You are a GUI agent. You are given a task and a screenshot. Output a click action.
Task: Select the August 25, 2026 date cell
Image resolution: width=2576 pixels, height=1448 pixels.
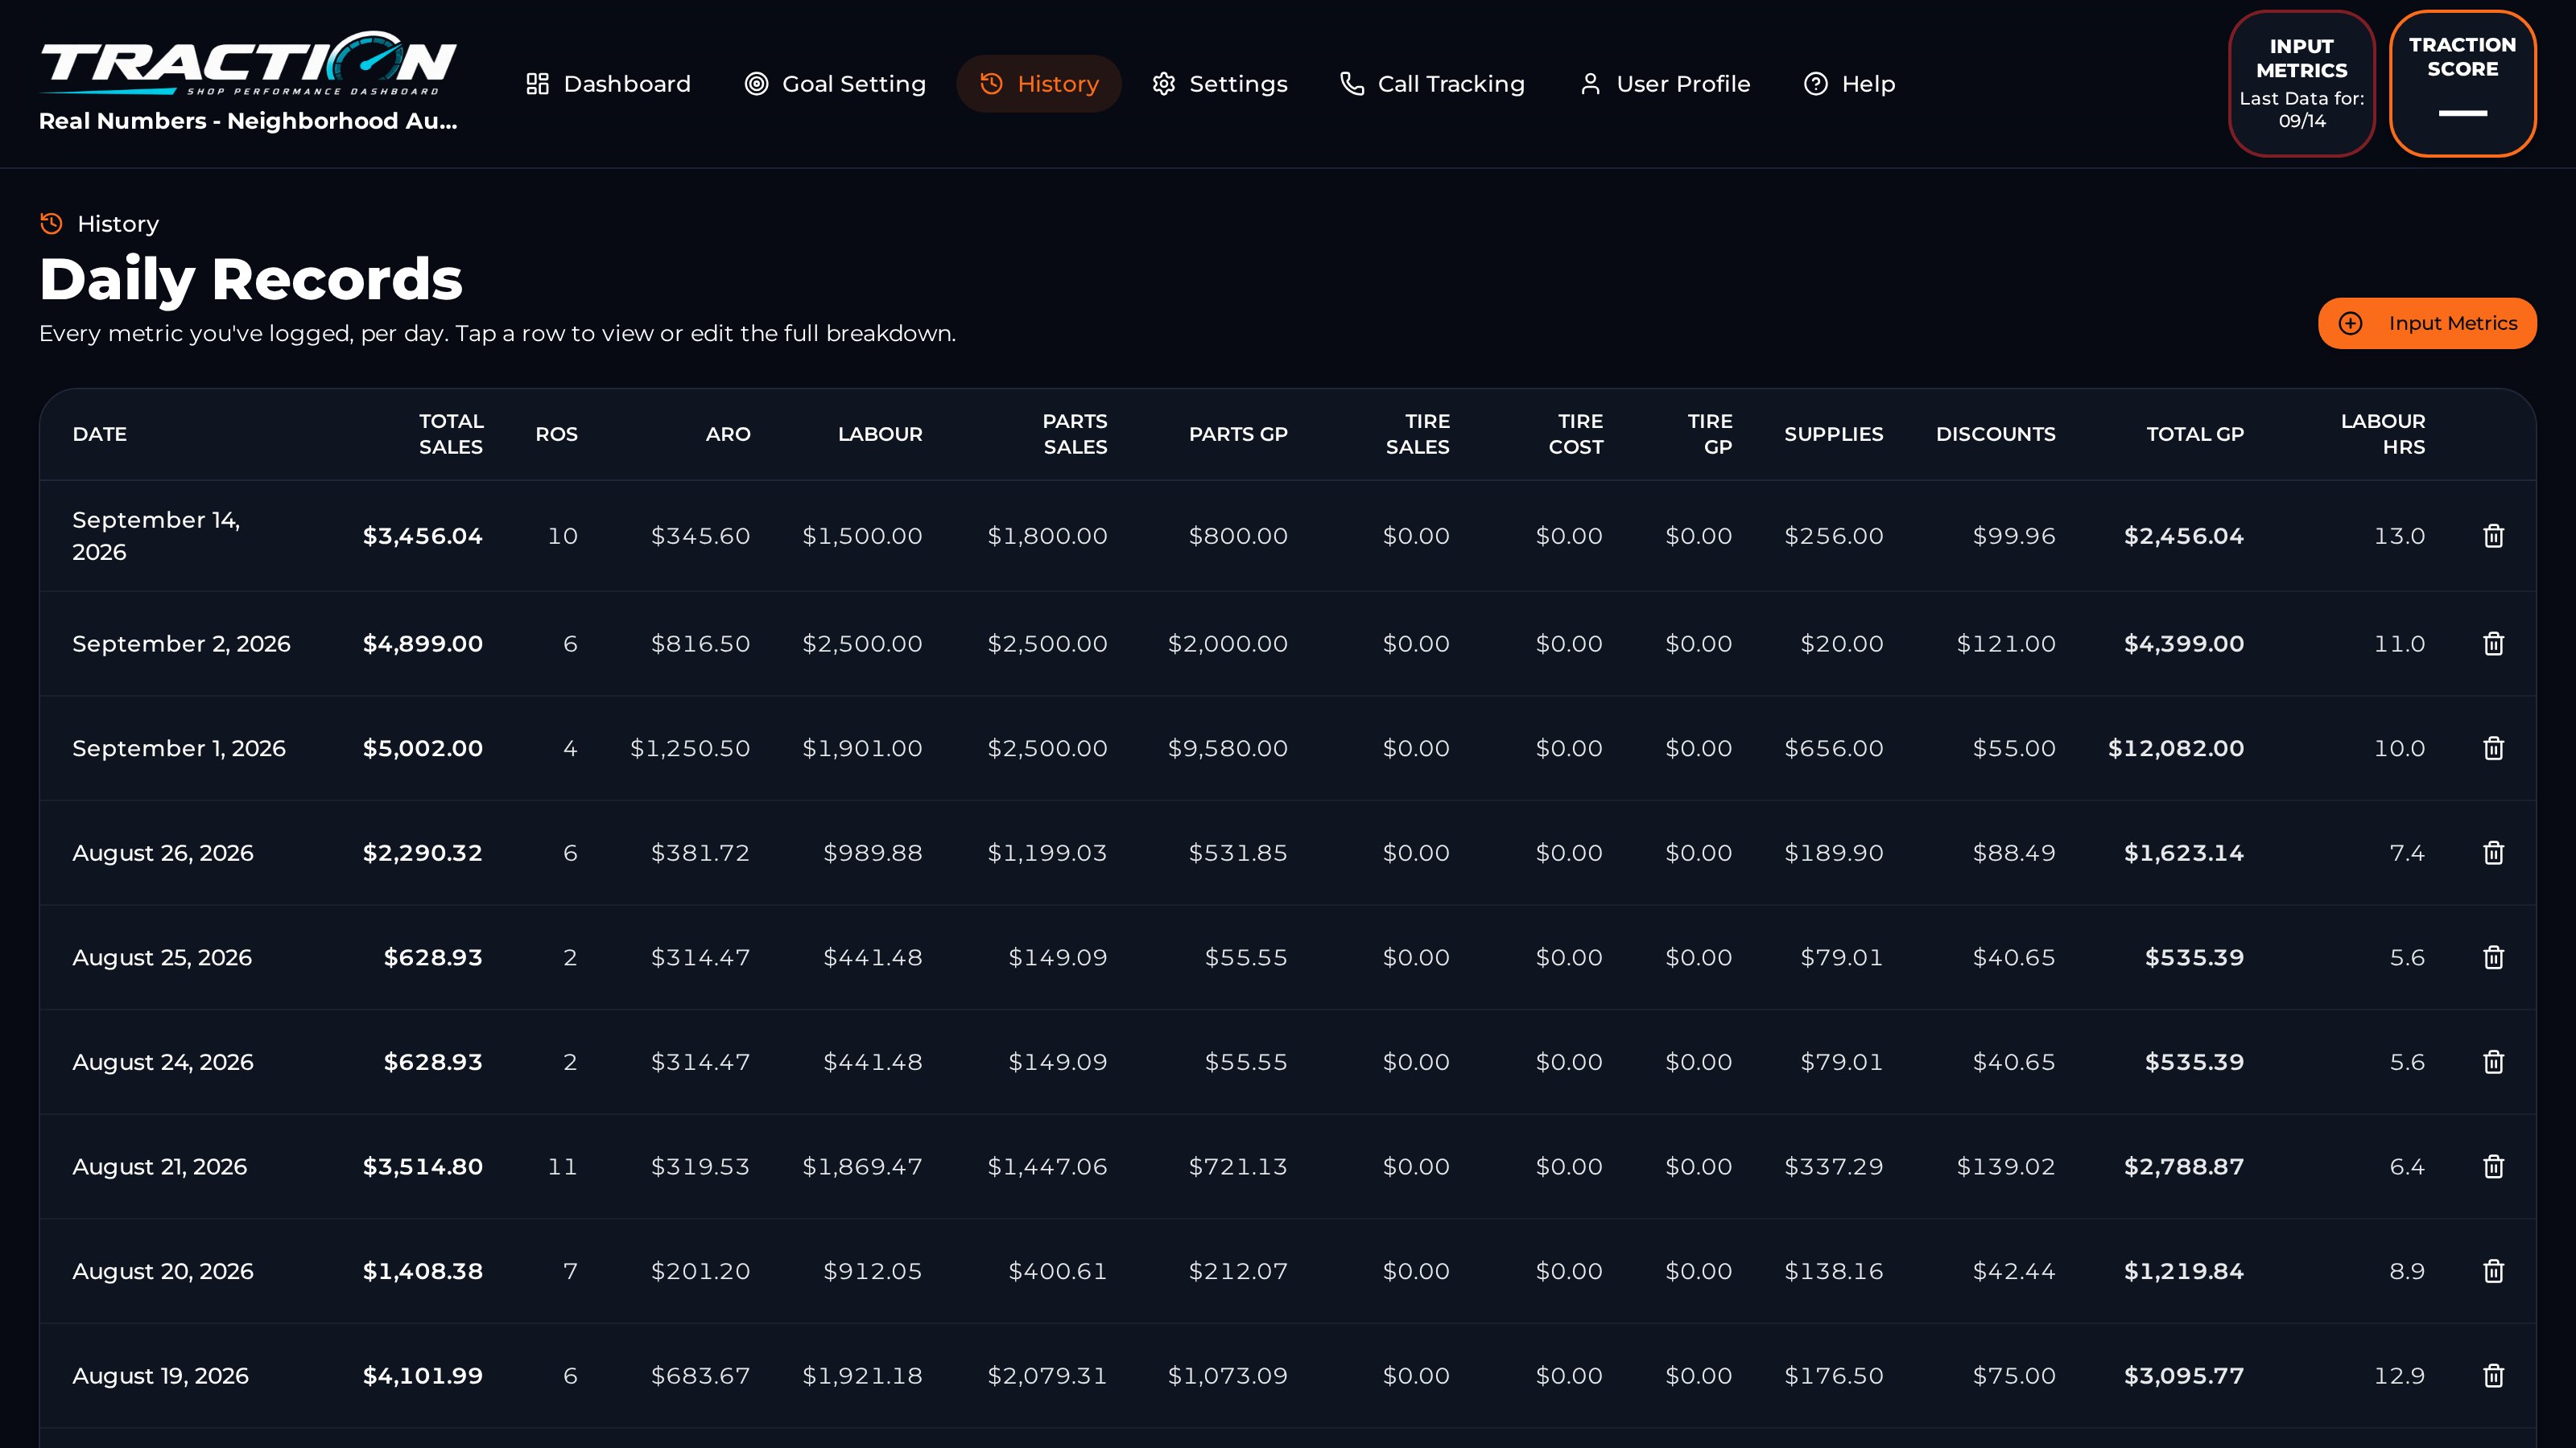coord(162,957)
